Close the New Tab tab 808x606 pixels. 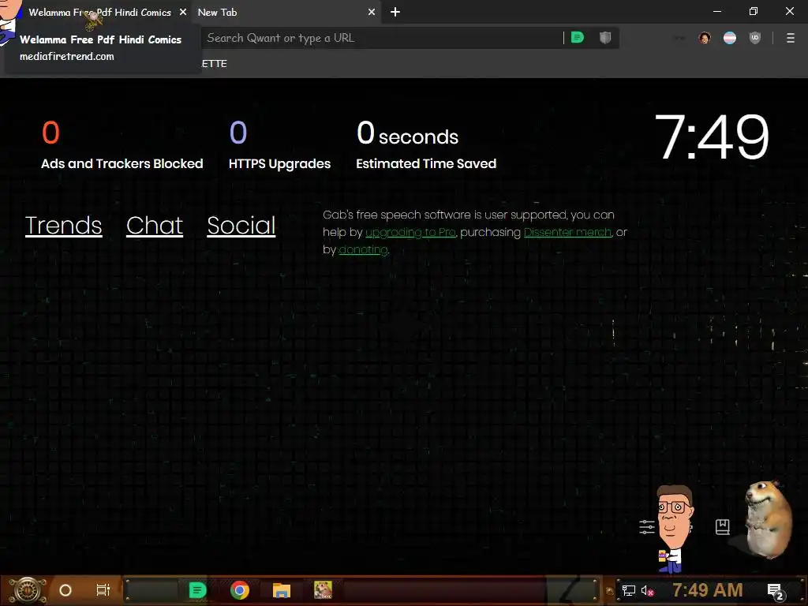pos(372,12)
